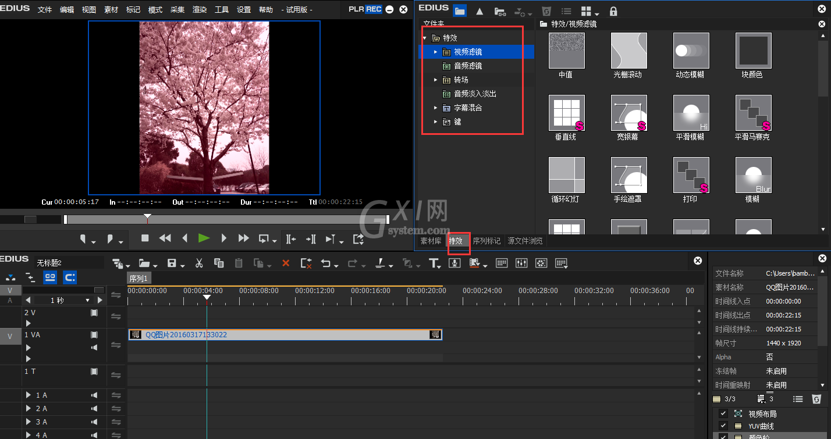Click the red X delete icon

pyautogui.click(x=286, y=263)
